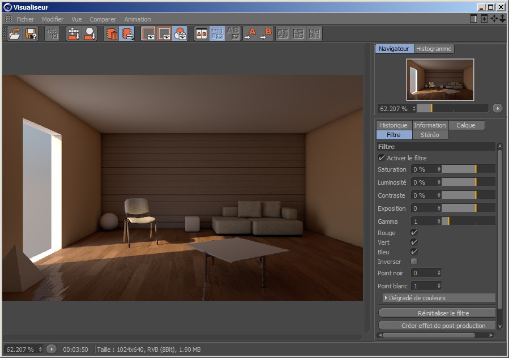
Task: Click Gamma value spinner arrows
Action: coord(439,221)
